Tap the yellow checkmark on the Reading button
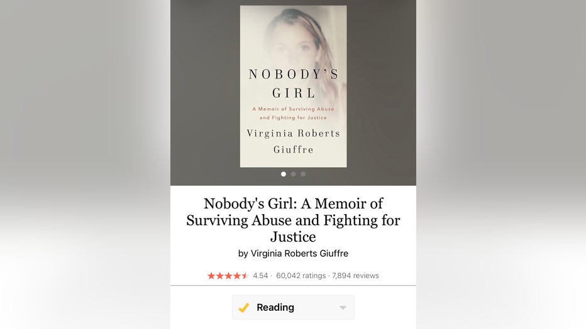This screenshot has width=586, height=329. tap(244, 308)
